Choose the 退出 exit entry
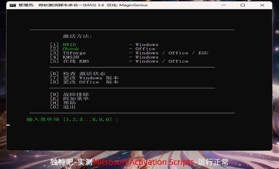Viewport: 279px width, 169px height. pyautogui.click(x=69, y=107)
